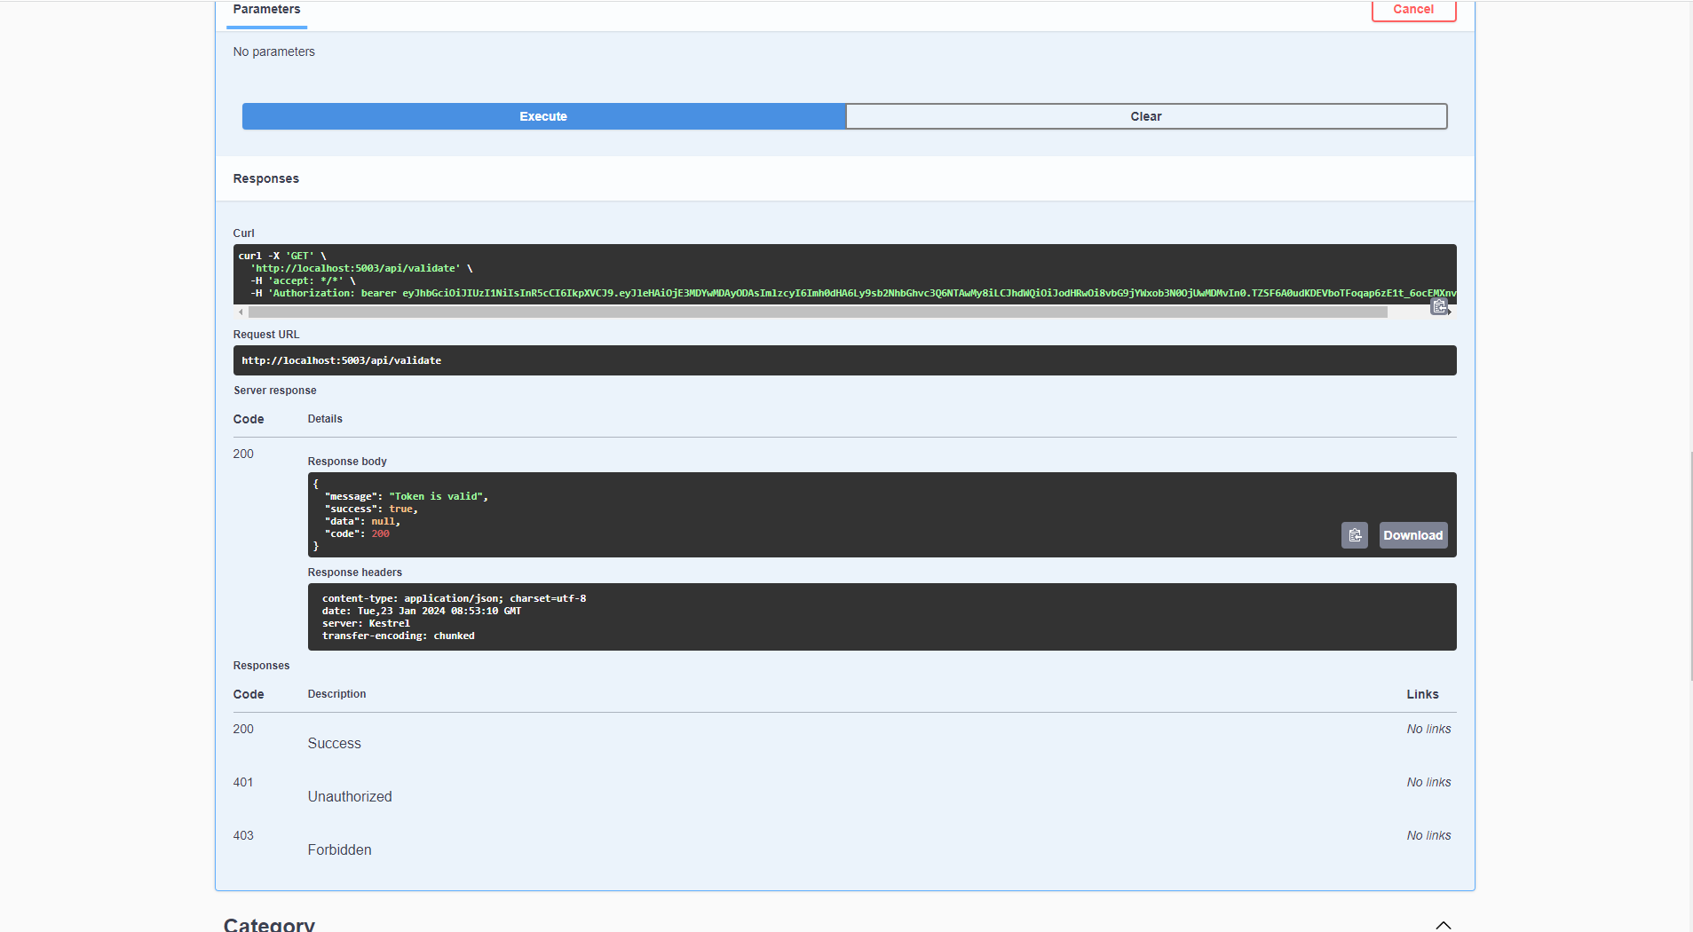Click the 200 code in documented responses
1693x932 pixels.
point(243,729)
